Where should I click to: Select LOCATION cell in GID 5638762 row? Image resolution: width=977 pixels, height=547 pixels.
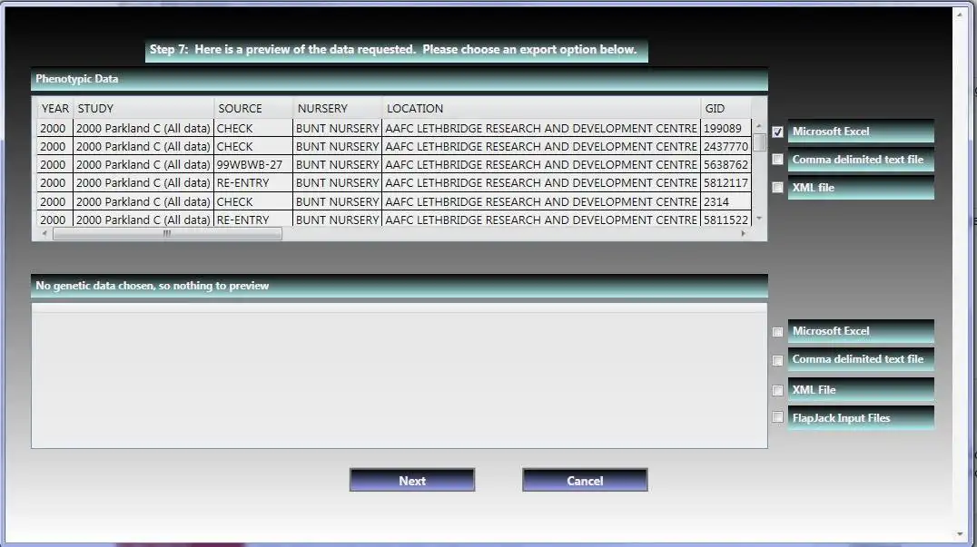coord(541,164)
